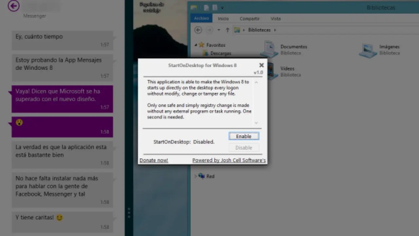Click the Messenger back arrow icon

(13, 6)
